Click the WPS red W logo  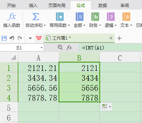point(39,38)
